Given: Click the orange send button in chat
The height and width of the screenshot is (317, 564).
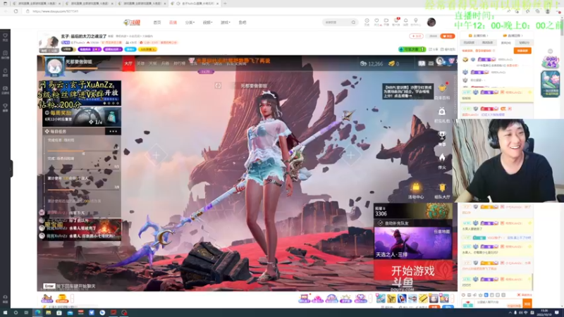Looking at the screenshot, I should point(527,304).
